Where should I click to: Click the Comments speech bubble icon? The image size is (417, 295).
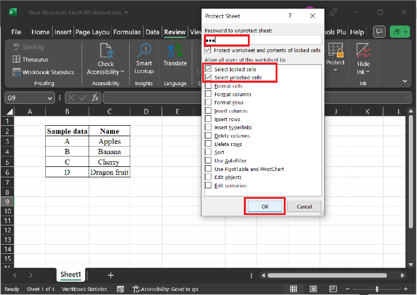(379, 32)
